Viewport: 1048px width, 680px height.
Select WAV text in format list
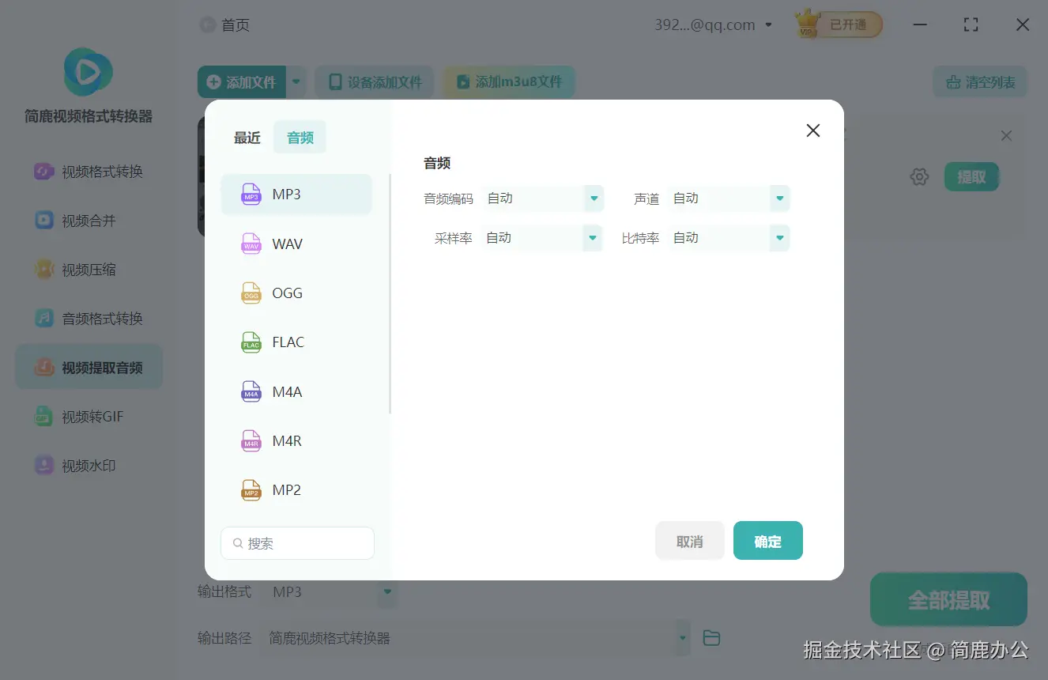click(x=288, y=244)
